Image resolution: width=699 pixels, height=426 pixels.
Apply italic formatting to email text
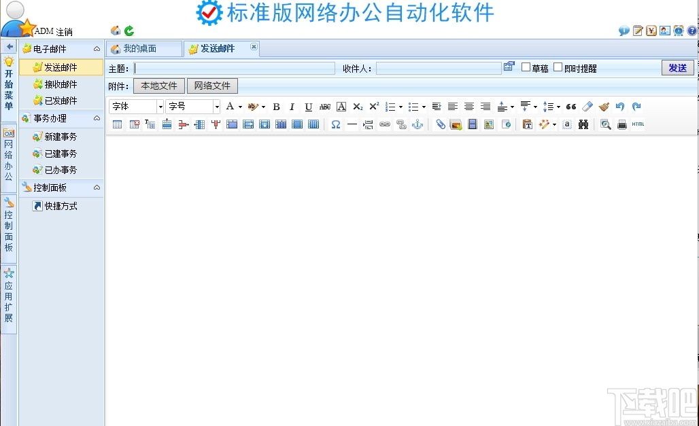(x=292, y=107)
